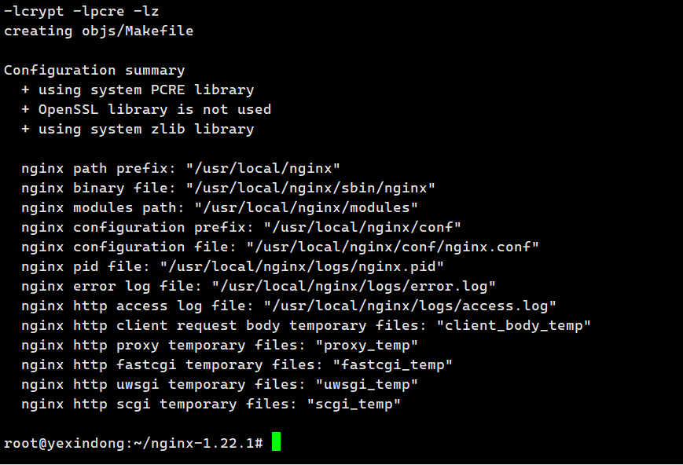Click the access.log file path
This screenshot has height=465, width=683.
click(410, 306)
